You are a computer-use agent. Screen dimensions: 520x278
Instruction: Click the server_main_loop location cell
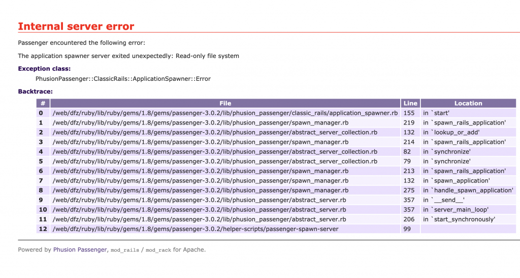coord(455,209)
